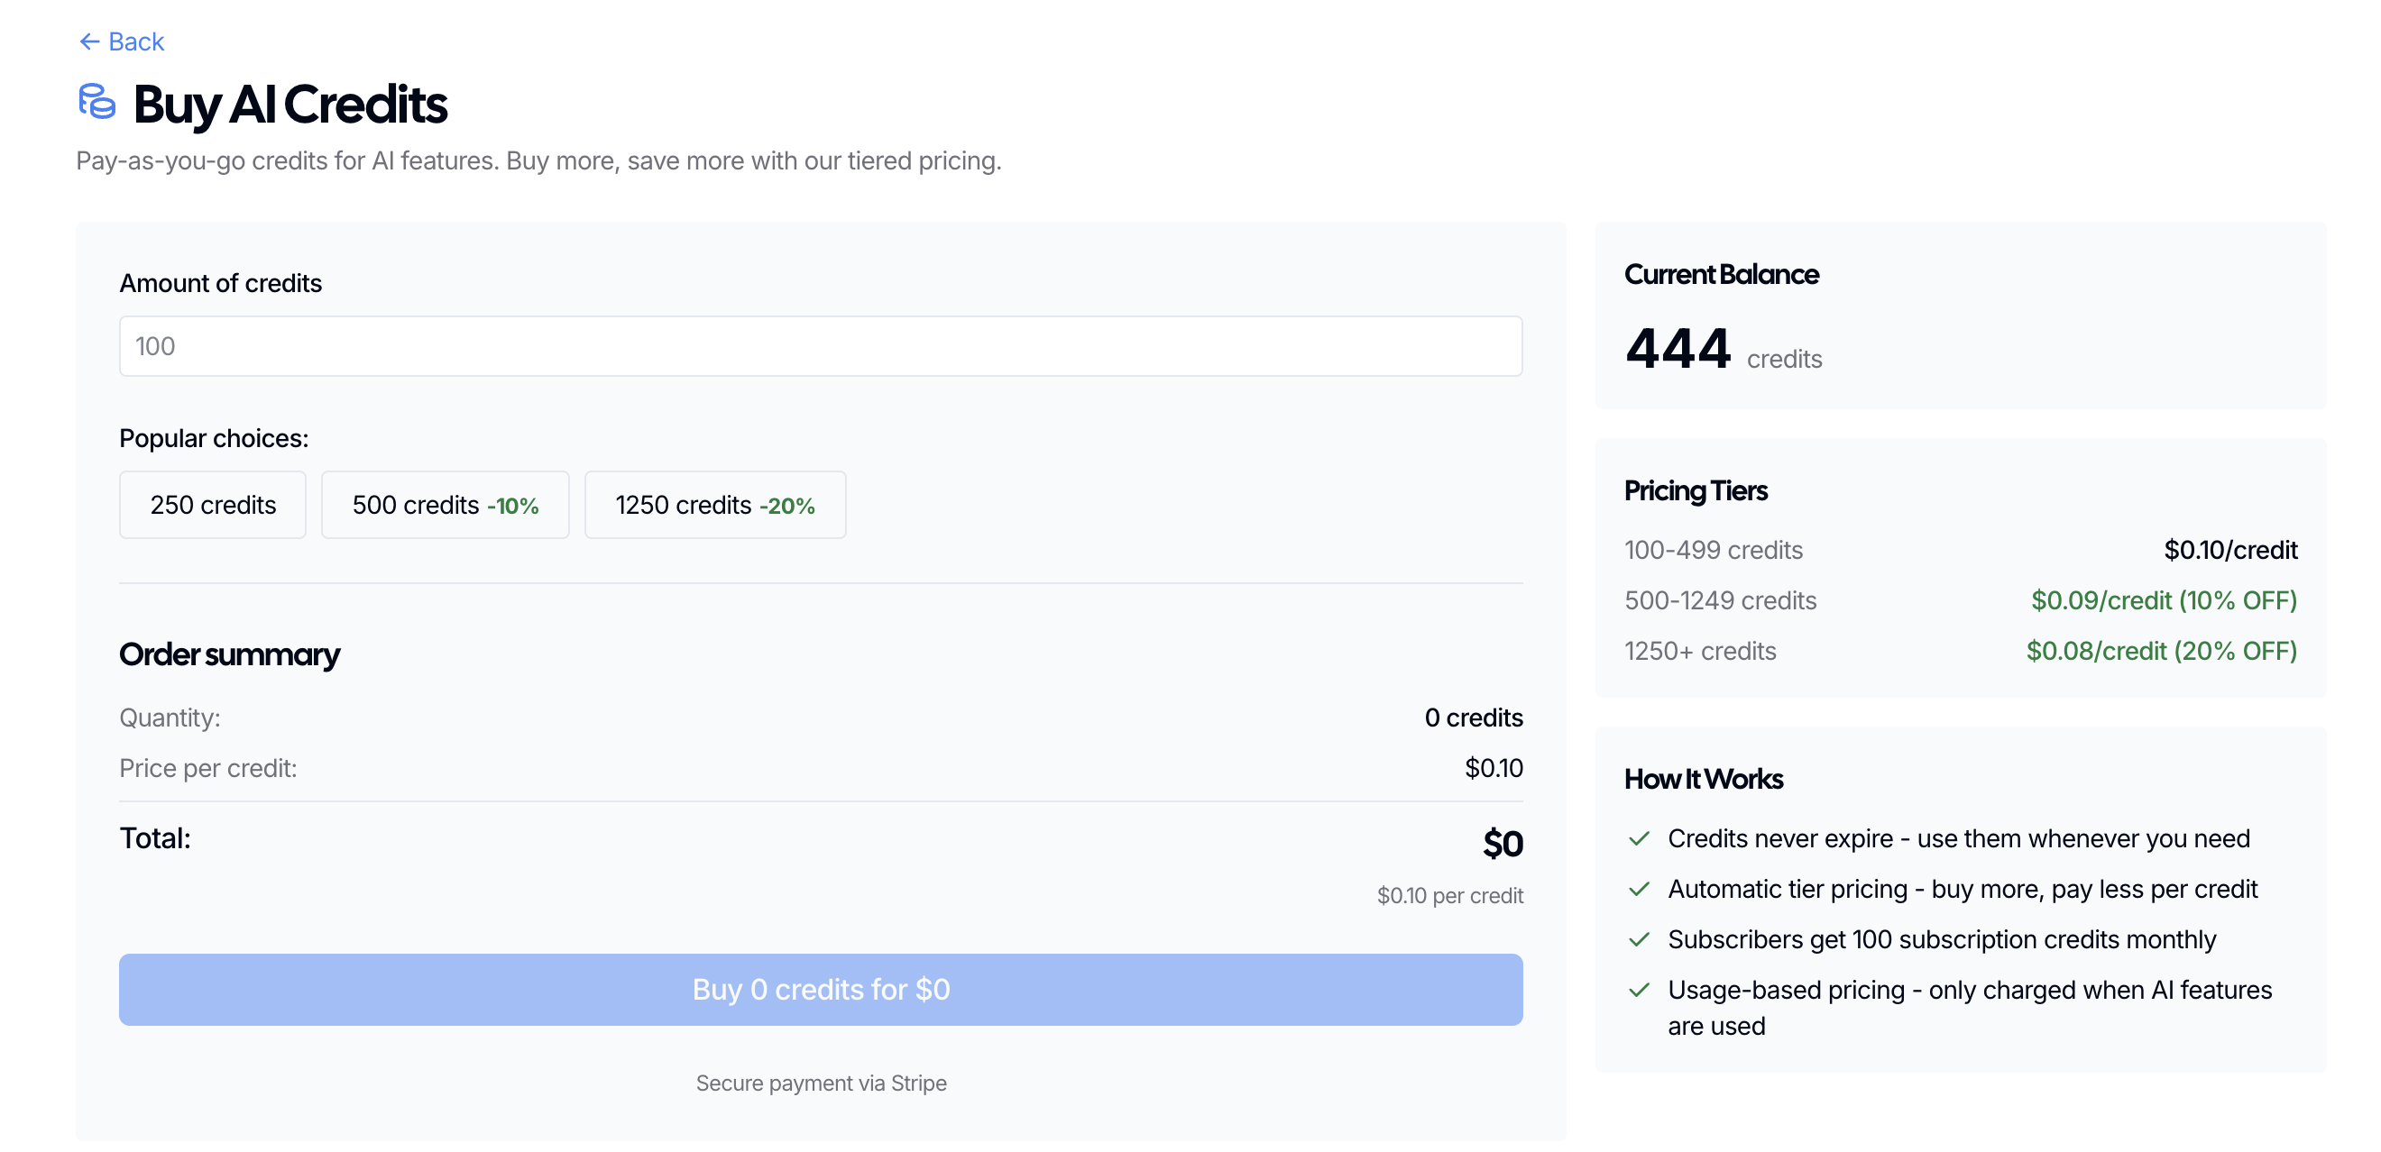Click the $0 total amount
The height and width of the screenshot is (1152, 2381).
(1502, 845)
